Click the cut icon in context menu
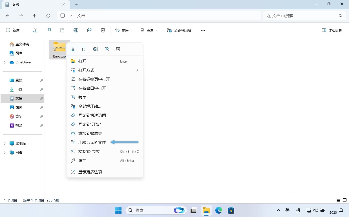 point(73,49)
